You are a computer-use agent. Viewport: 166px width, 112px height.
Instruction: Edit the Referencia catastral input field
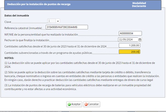click(67, 27)
